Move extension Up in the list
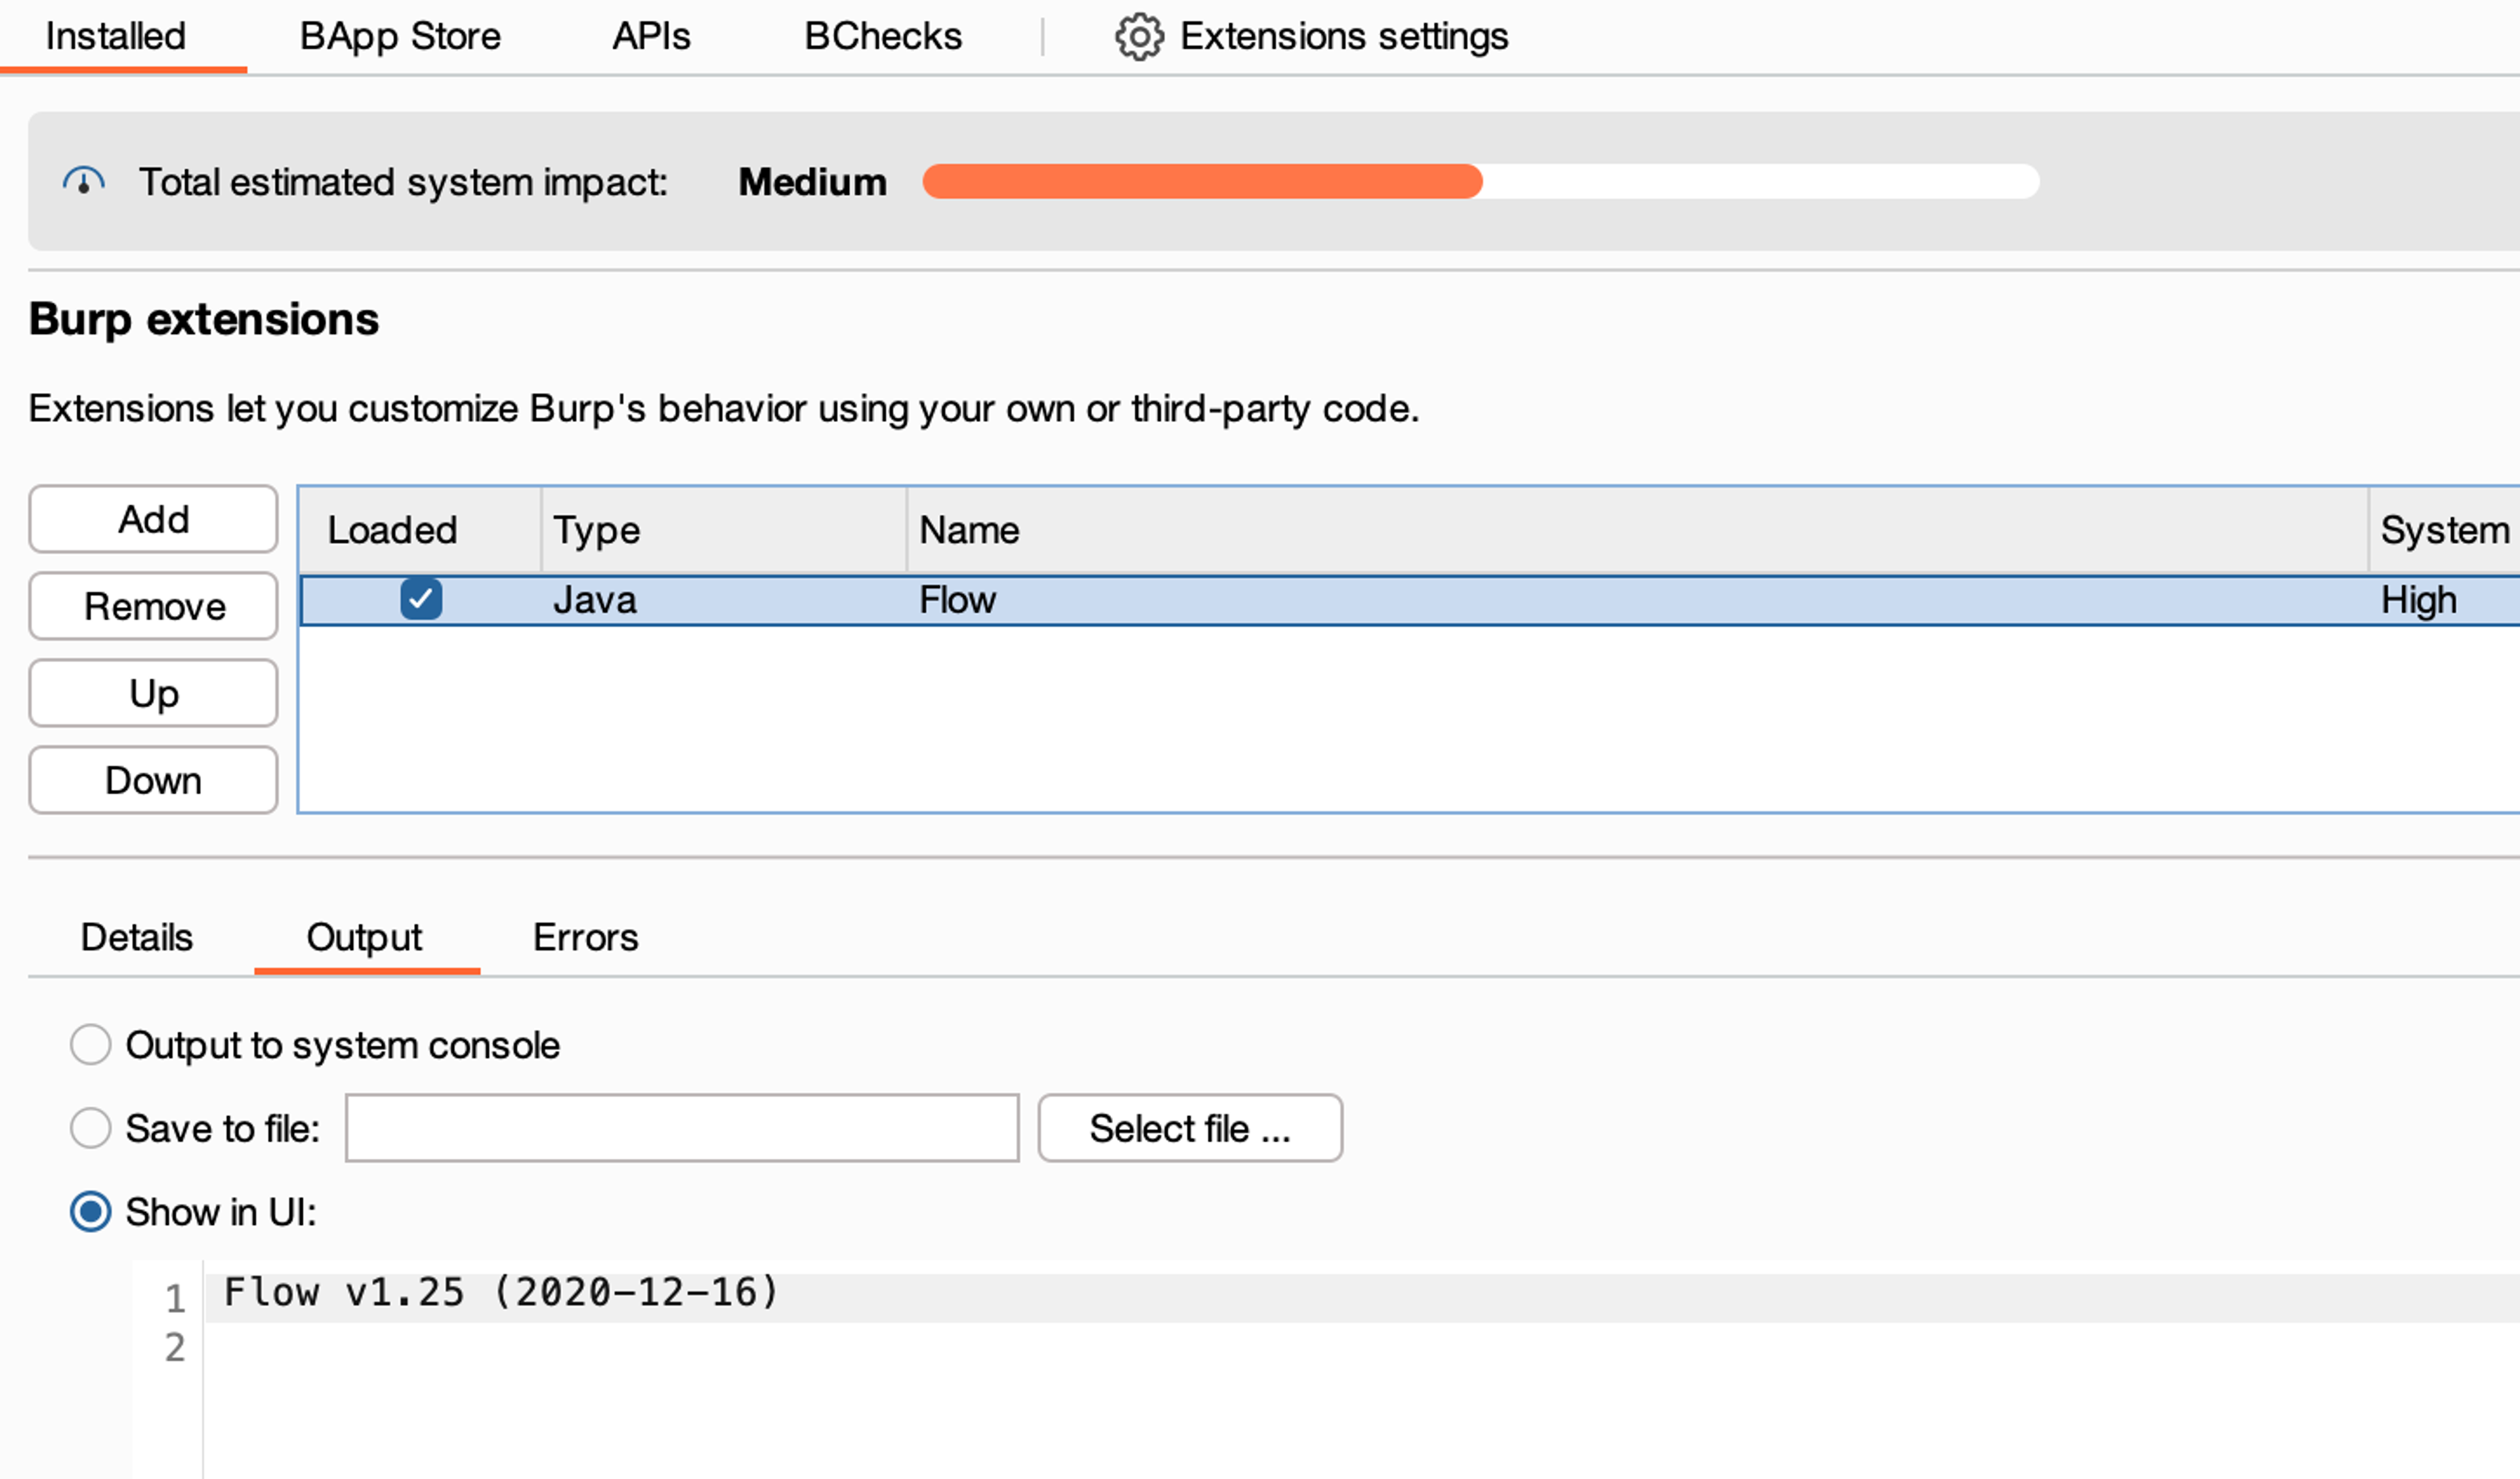This screenshot has width=2520, height=1479. (x=154, y=694)
